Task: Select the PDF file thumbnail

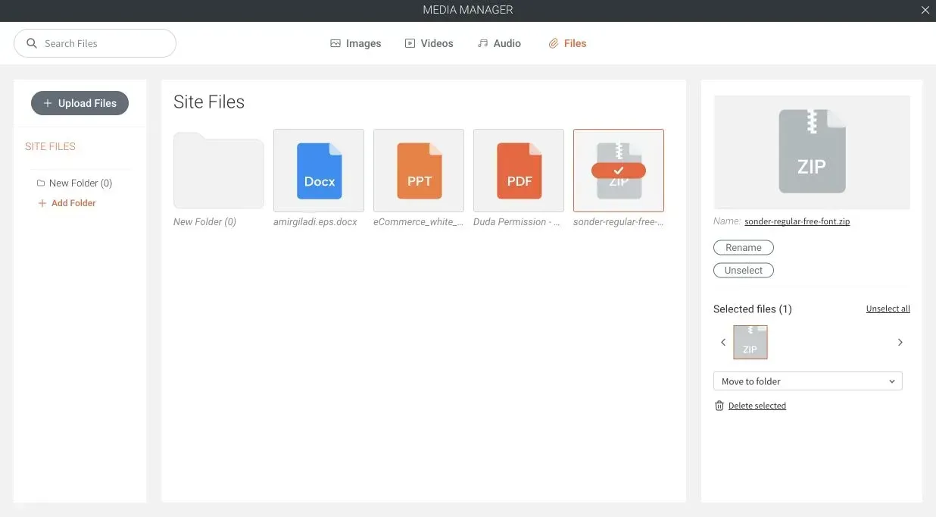Action: [x=519, y=170]
